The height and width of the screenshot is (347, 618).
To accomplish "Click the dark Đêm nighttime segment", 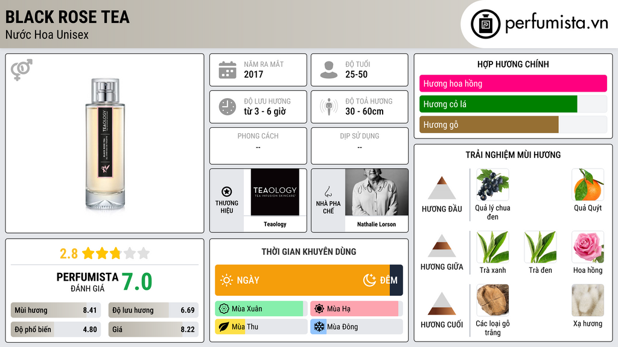I will [x=396, y=280].
